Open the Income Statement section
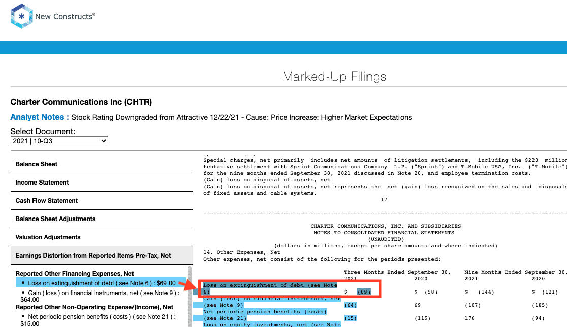 102,183
